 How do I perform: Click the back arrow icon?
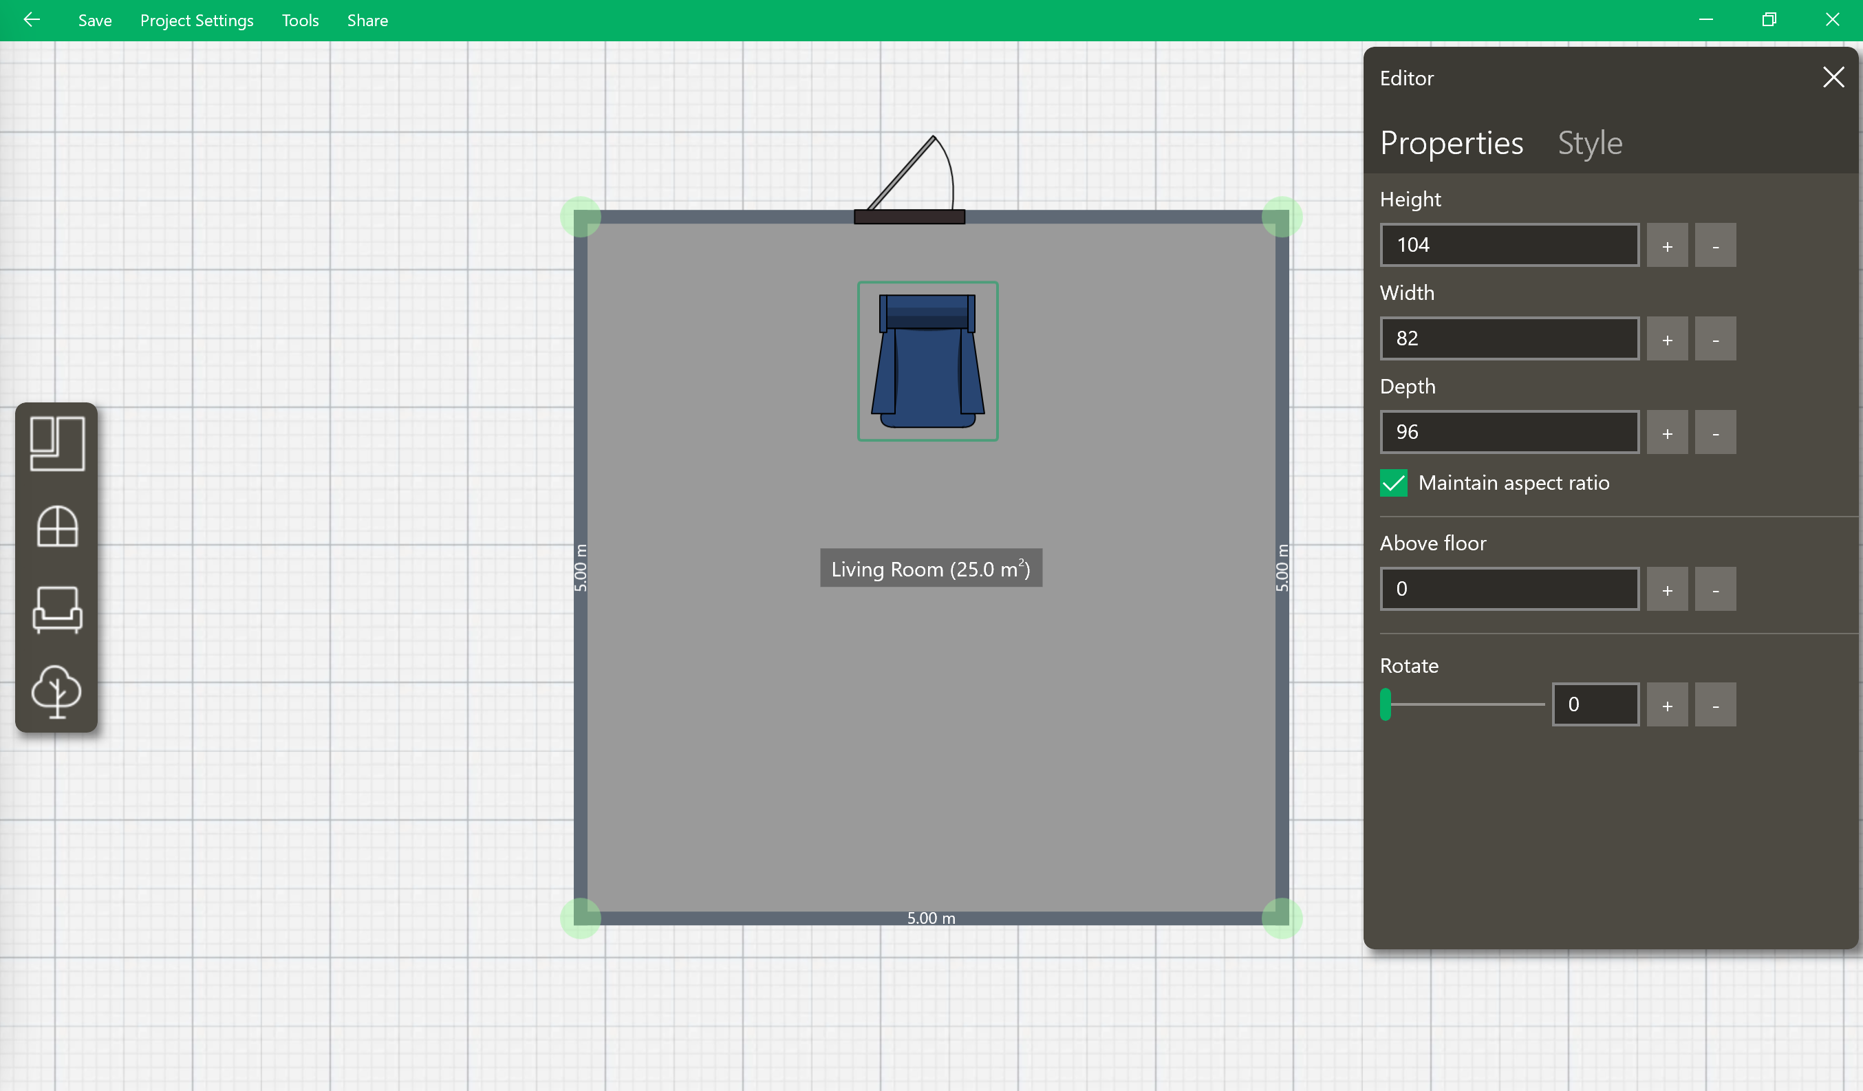pyautogui.click(x=31, y=20)
